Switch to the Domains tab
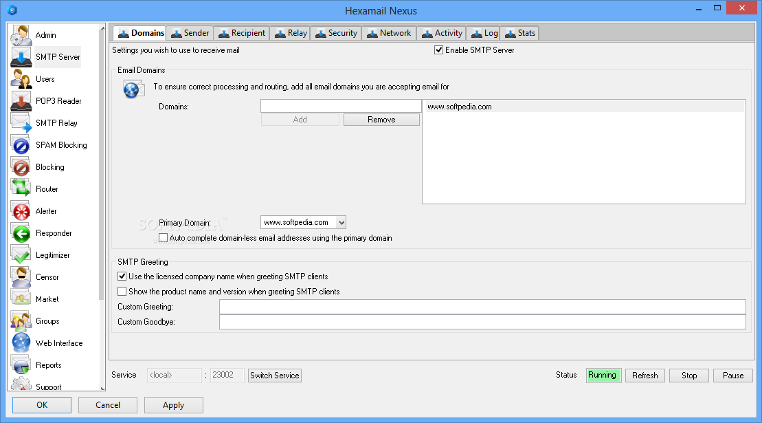Image resolution: width=762 pixels, height=423 pixels. point(140,33)
